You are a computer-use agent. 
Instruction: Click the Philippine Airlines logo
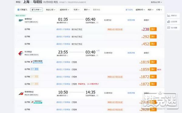21,93
